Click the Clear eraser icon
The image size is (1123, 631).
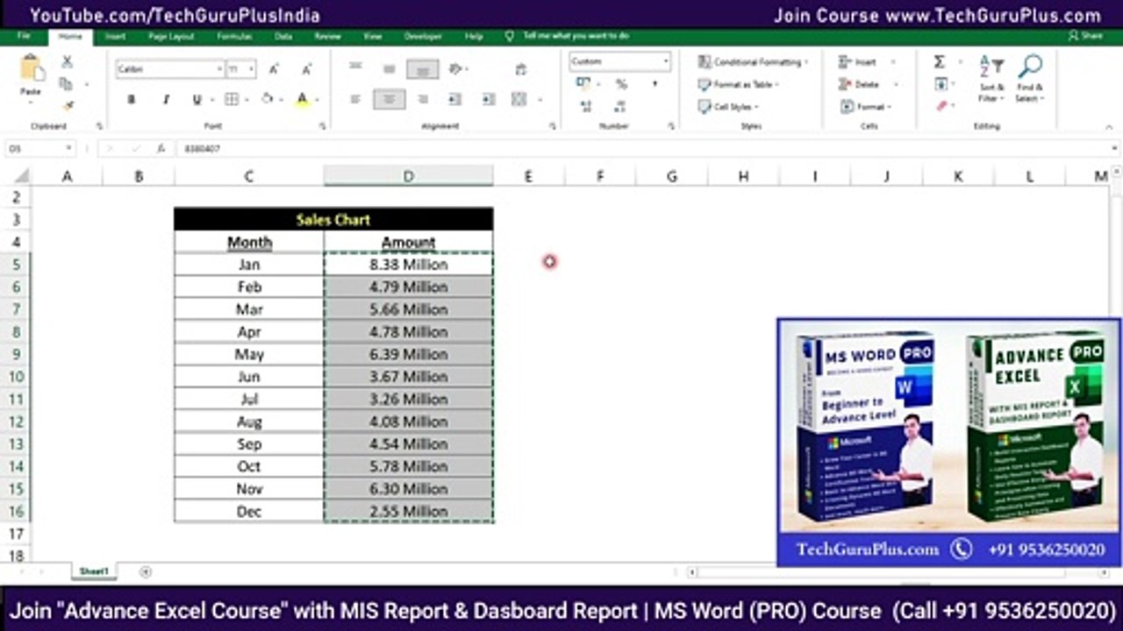pyautogui.click(x=941, y=106)
